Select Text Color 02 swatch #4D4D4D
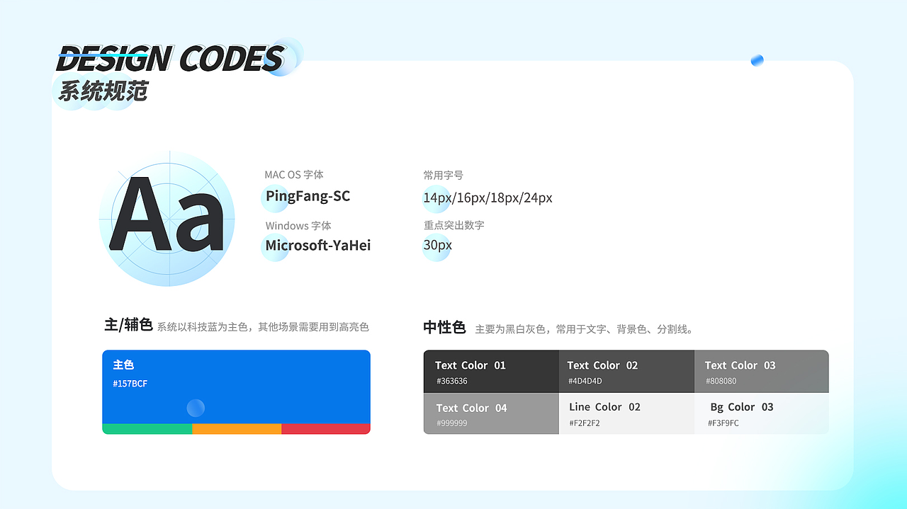The image size is (907, 509). point(626,372)
